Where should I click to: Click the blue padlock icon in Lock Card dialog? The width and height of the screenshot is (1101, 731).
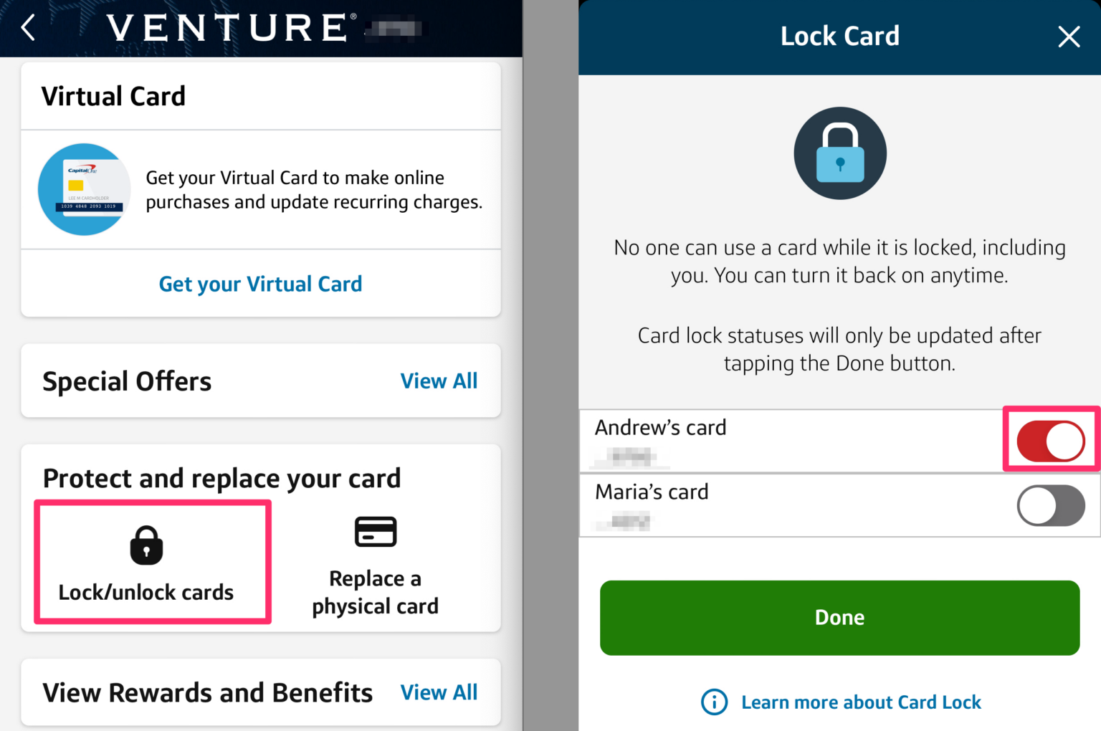click(x=839, y=153)
